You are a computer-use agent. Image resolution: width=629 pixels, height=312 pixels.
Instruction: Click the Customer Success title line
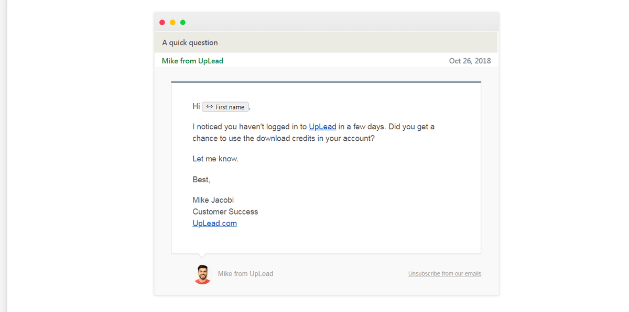coord(225,211)
